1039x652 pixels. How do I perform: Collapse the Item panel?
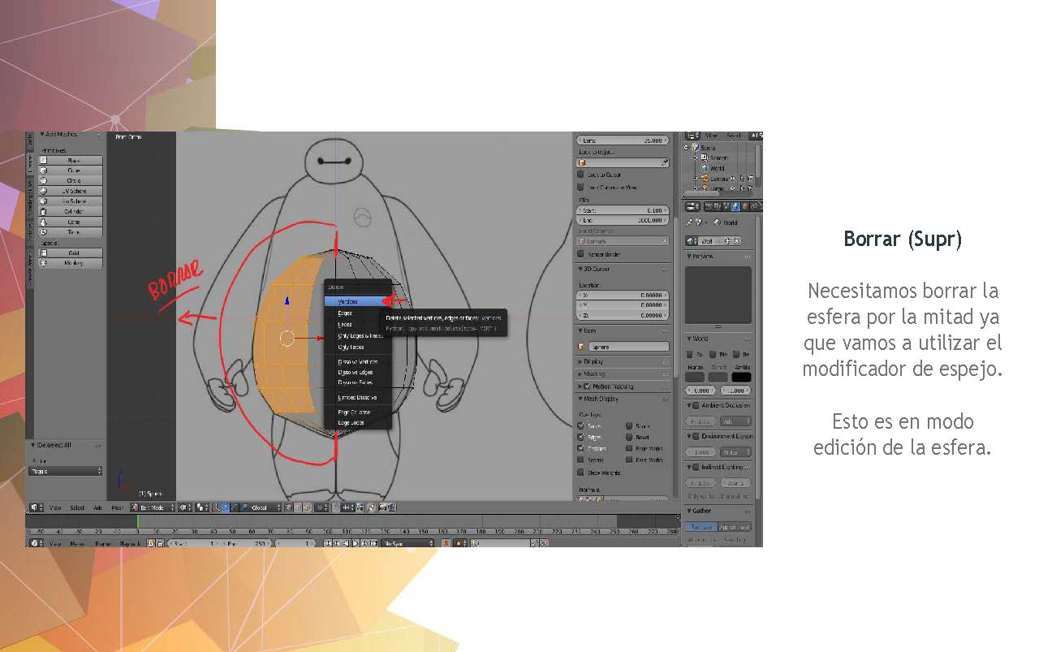point(580,331)
